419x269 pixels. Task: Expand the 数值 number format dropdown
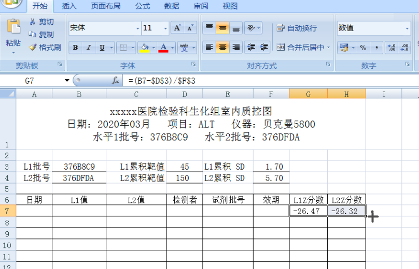407,28
